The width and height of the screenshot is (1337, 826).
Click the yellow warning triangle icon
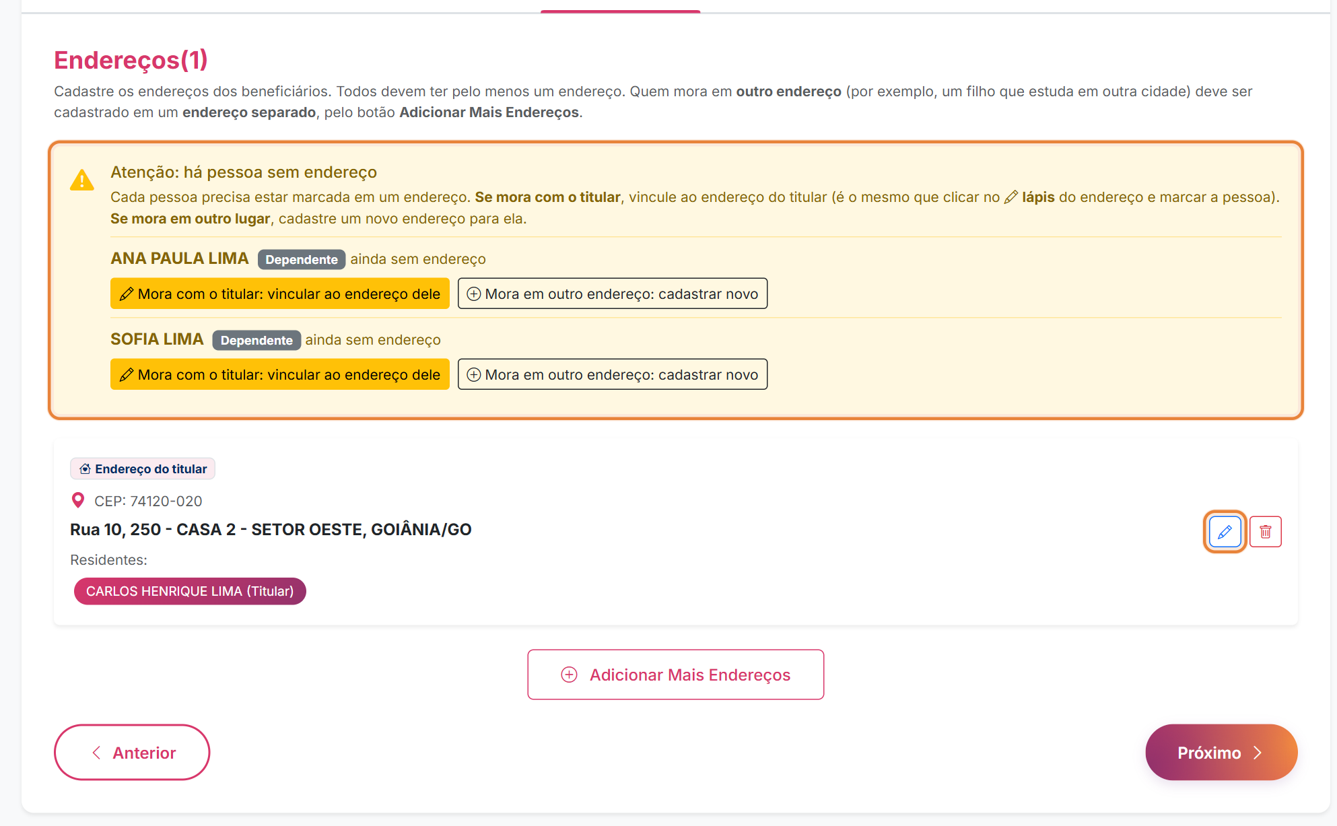(82, 180)
